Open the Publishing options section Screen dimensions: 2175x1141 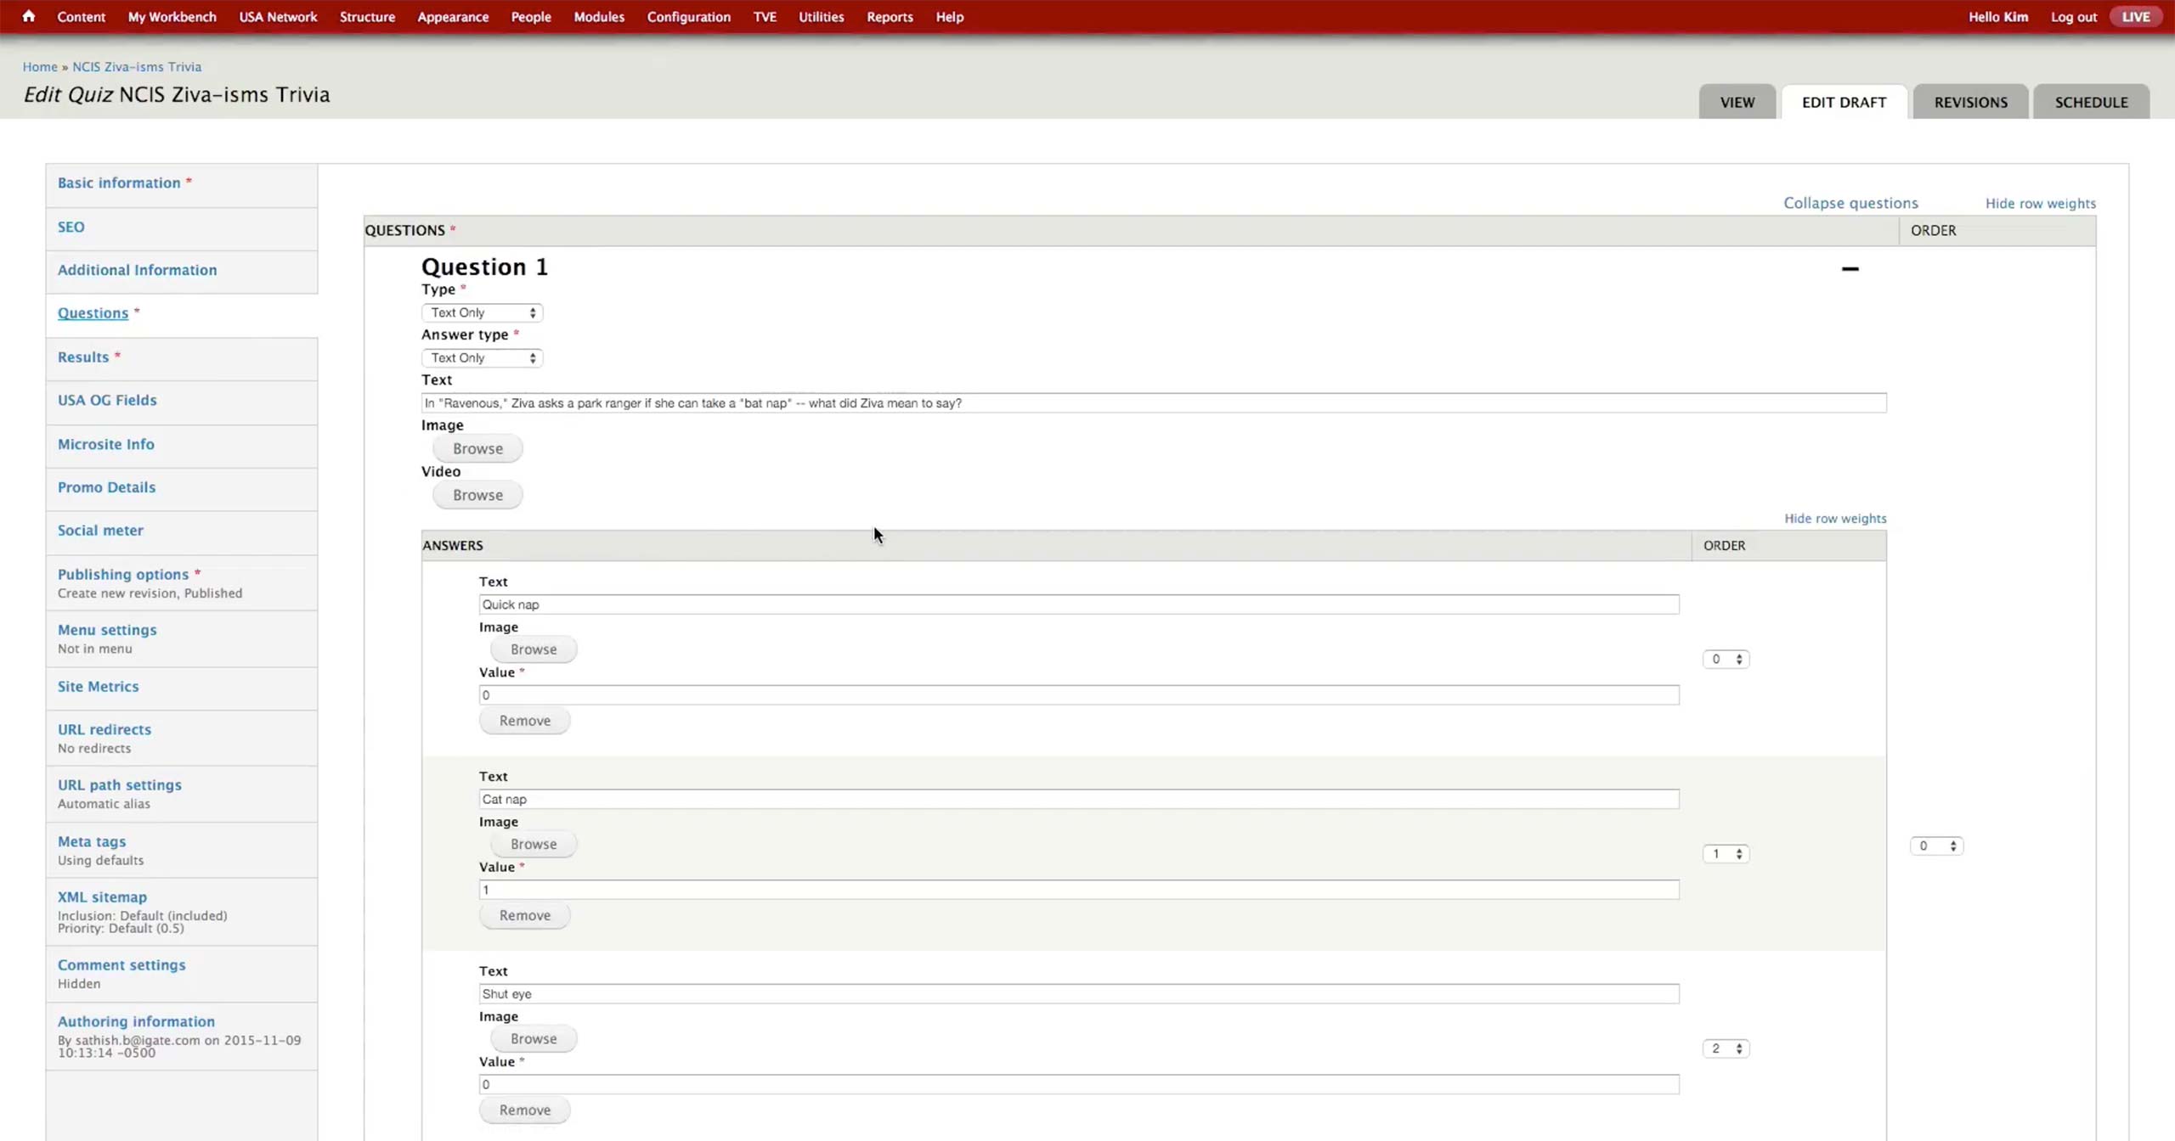coord(123,574)
